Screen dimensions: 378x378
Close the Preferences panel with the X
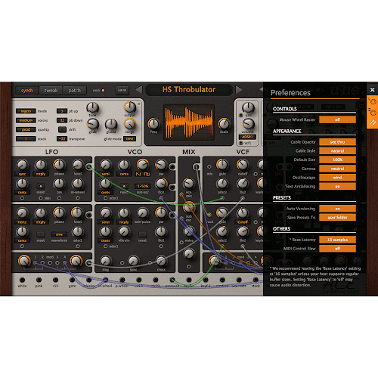point(372,90)
